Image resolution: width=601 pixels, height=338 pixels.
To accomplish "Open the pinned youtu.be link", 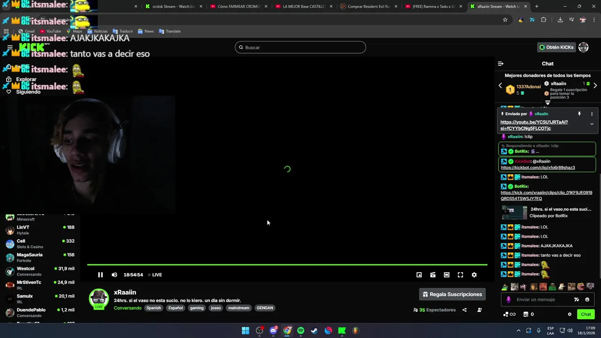I will [534, 125].
